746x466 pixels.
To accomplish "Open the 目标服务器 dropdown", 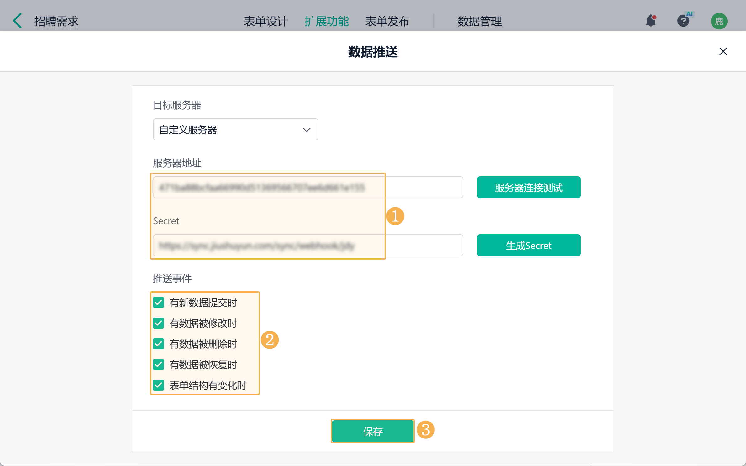I will click(x=235, y=129).
